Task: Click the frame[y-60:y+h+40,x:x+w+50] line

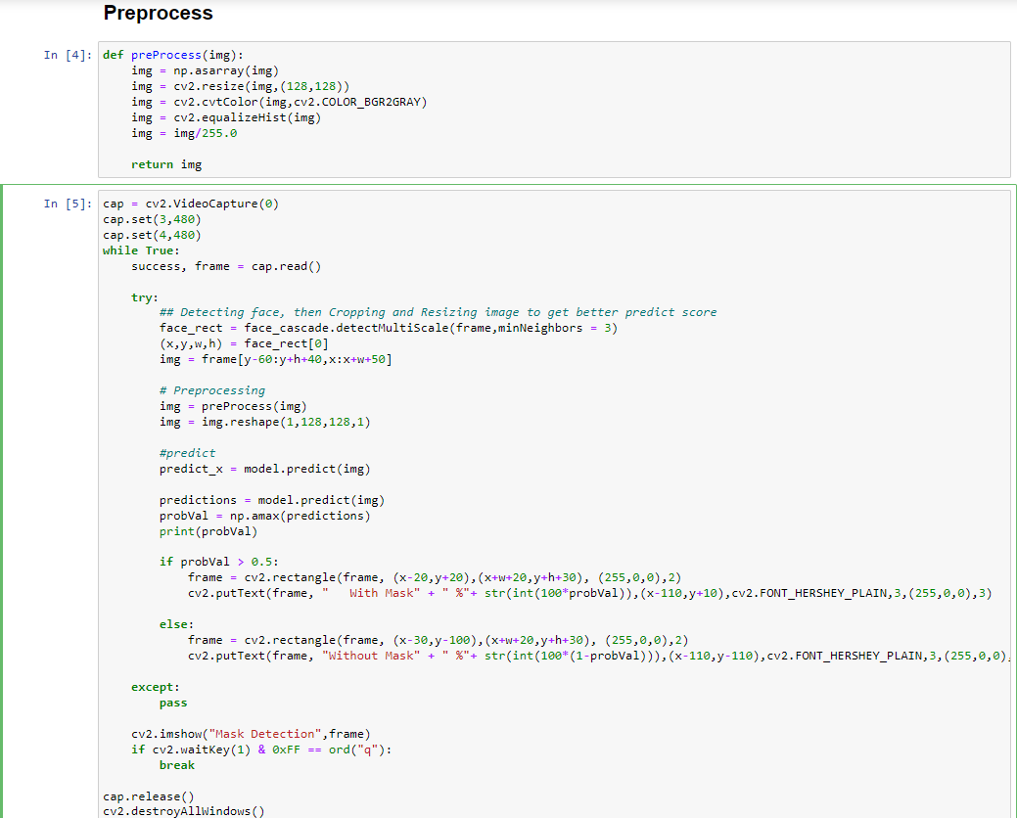Action: [276, 359]
